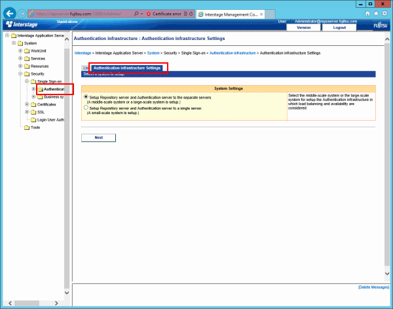Expand the Services tree node
393x309 pixels.
click(x=20, y=58)
